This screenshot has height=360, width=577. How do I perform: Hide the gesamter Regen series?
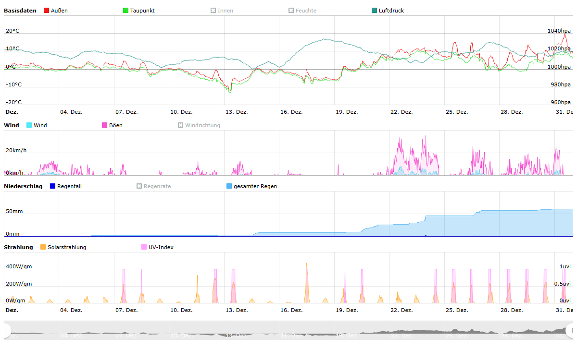pyautogui.click(x=255, y=186)
